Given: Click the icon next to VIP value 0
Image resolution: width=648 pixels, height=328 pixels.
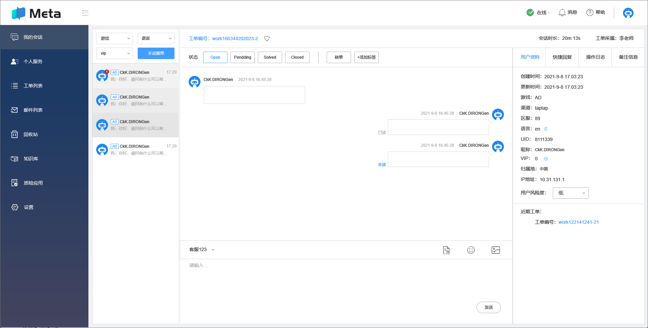Looking at the screenshot, I should 546,159.
